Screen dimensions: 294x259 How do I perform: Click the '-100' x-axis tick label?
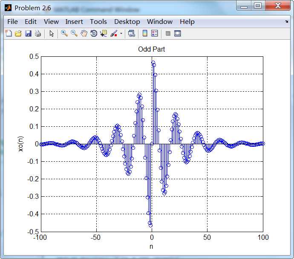[40, 237]
